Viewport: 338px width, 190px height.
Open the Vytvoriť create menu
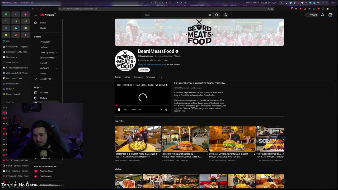coord(312,15)
